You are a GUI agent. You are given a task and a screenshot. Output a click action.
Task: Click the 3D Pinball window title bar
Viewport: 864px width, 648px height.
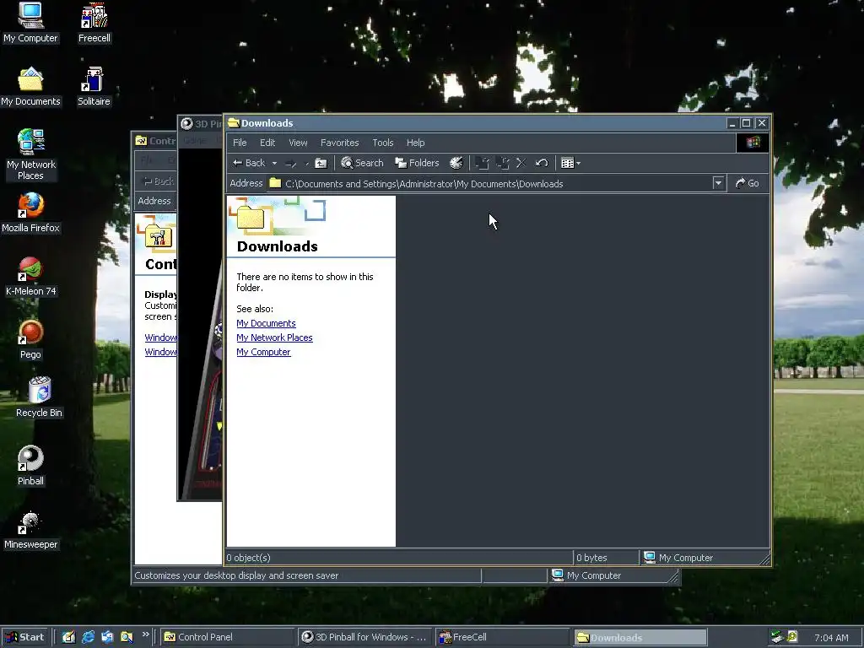tap(201, 123)
